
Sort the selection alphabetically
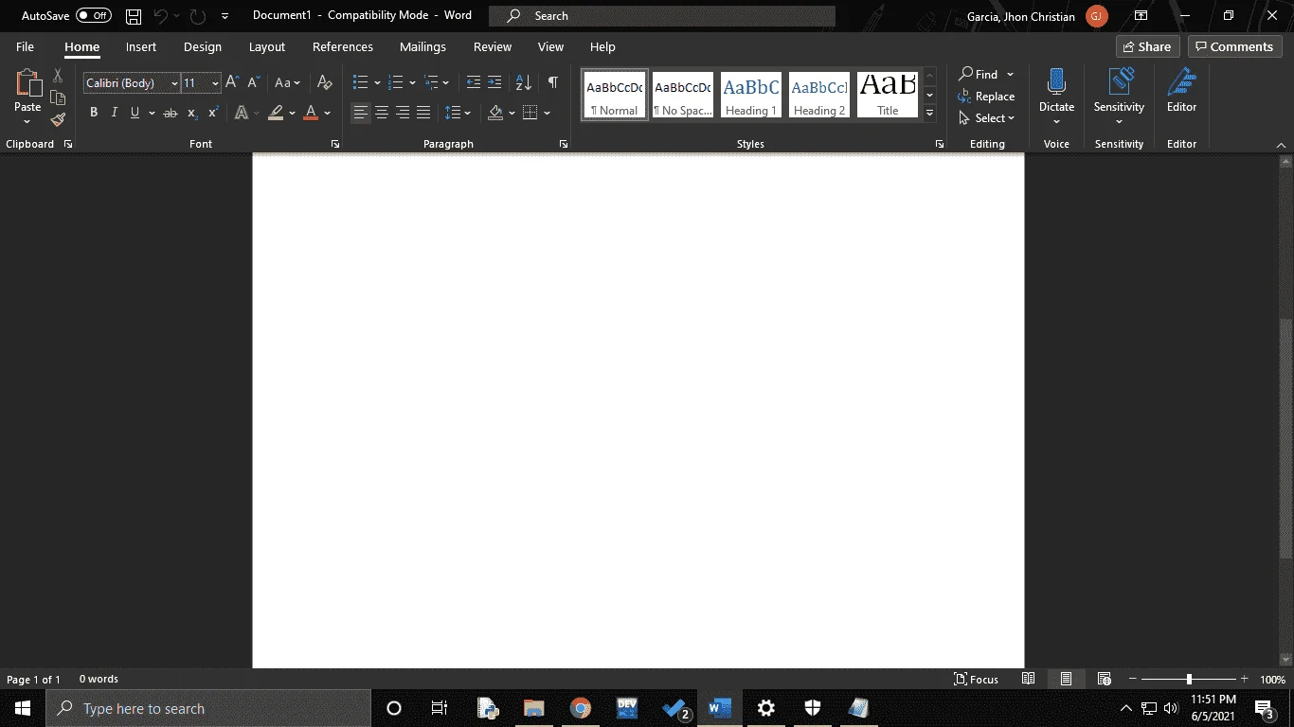point(524,83)
